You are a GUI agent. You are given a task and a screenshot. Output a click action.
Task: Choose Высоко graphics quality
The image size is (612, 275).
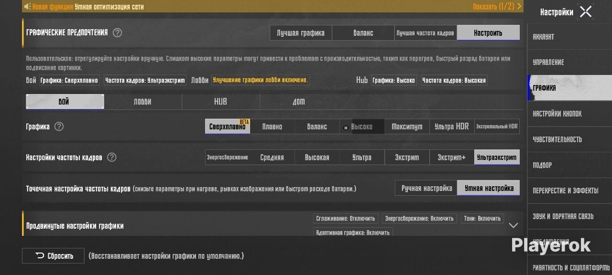(x=362, y=127)
